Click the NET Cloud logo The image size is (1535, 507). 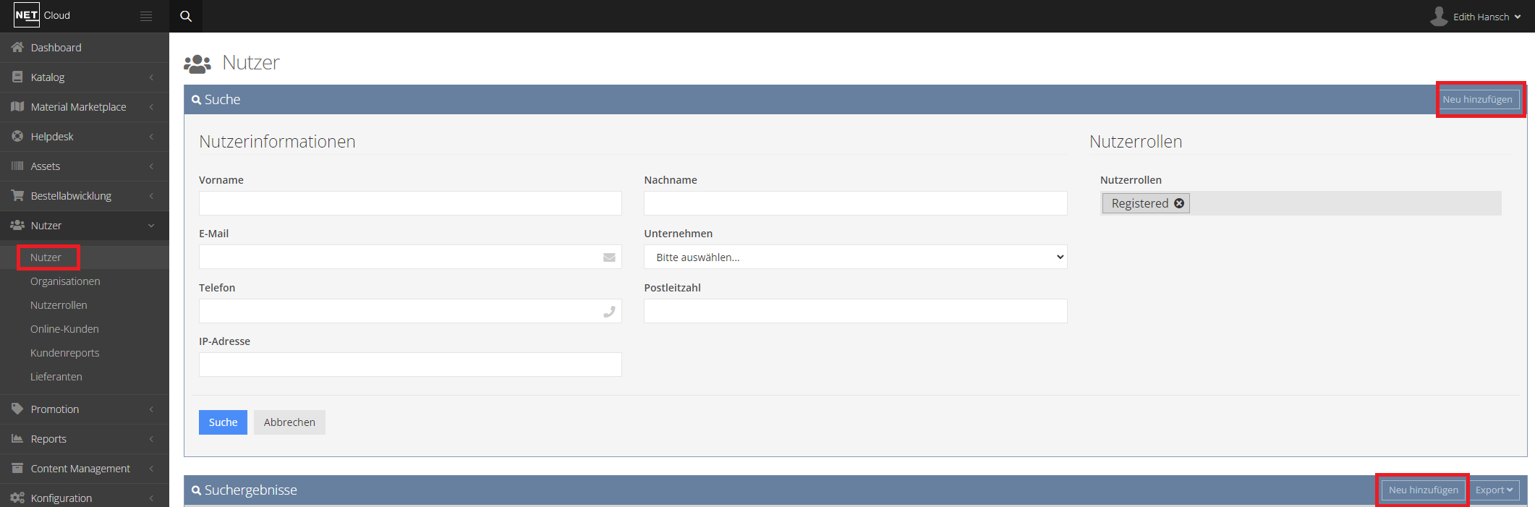point(42,15)
